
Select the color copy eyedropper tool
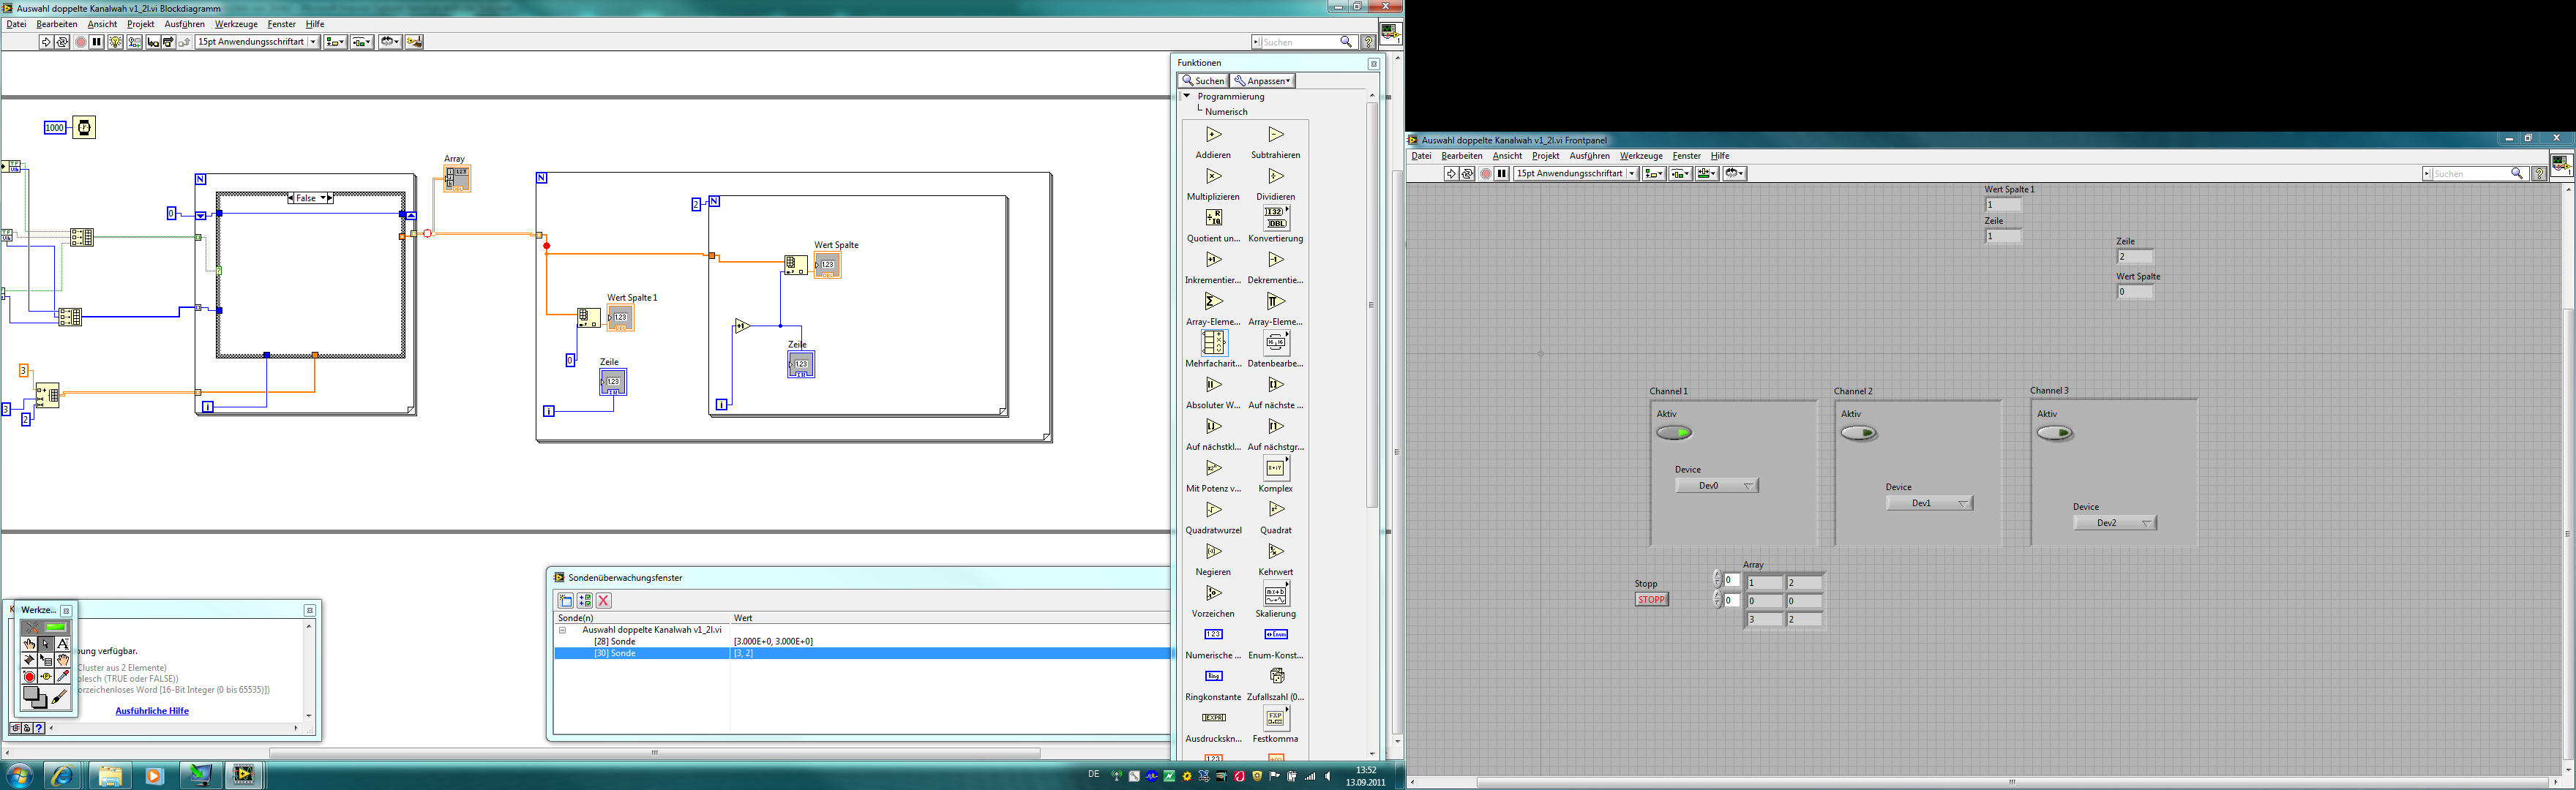click(x=63, y=677)
